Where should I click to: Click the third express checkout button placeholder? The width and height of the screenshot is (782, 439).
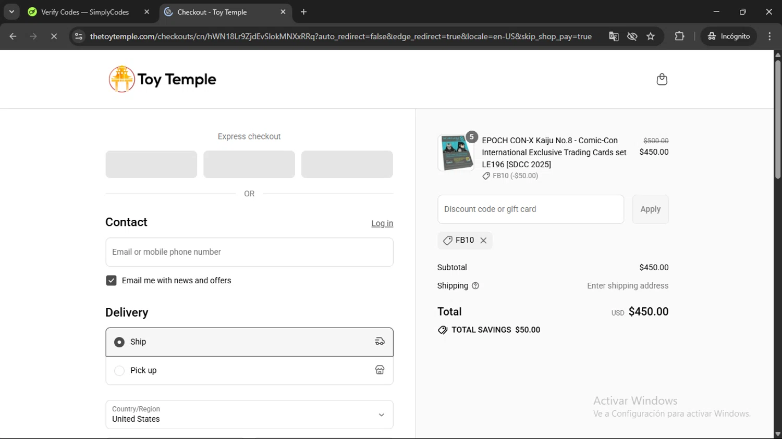coord(347,165)
